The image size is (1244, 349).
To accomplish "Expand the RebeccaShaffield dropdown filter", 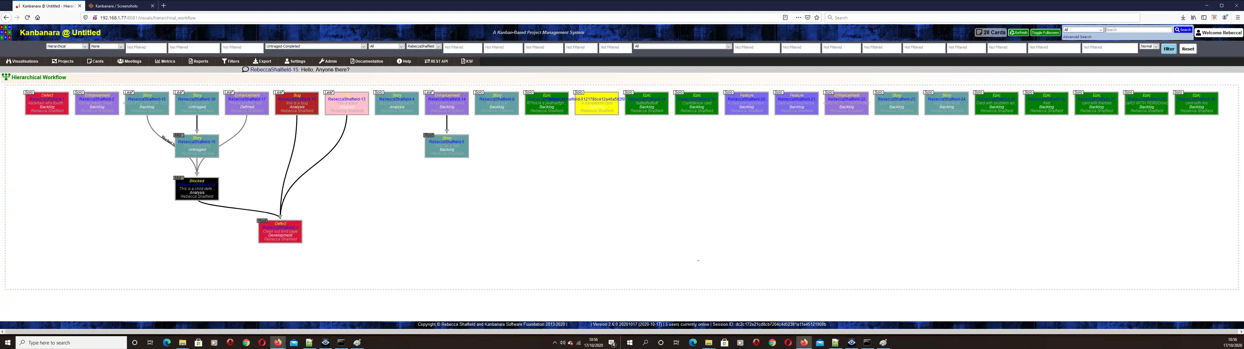I will 437,46.
